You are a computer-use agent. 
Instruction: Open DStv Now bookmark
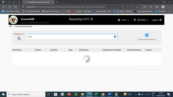160,11
